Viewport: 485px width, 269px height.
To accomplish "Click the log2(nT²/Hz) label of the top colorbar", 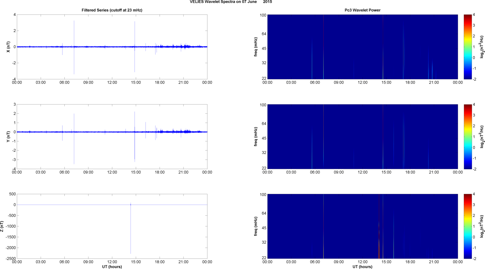I will click(x=482, y=47).
